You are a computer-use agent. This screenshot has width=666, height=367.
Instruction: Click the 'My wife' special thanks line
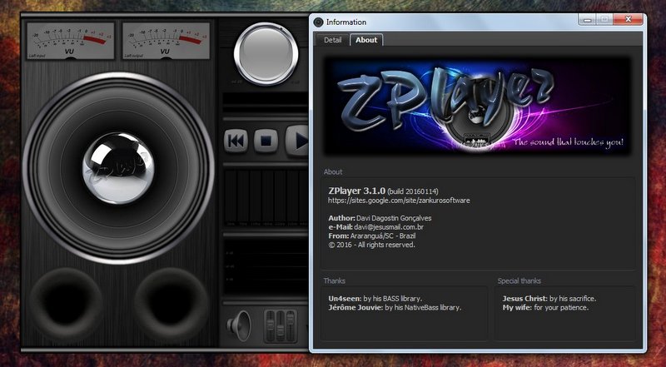click(x=545, y=308)
